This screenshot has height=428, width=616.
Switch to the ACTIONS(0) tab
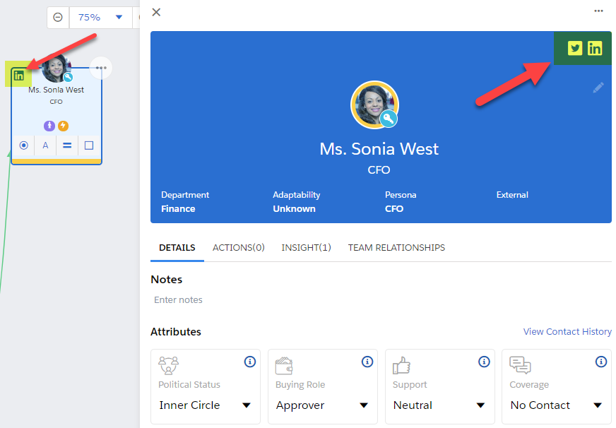click(x=239, y=248)
